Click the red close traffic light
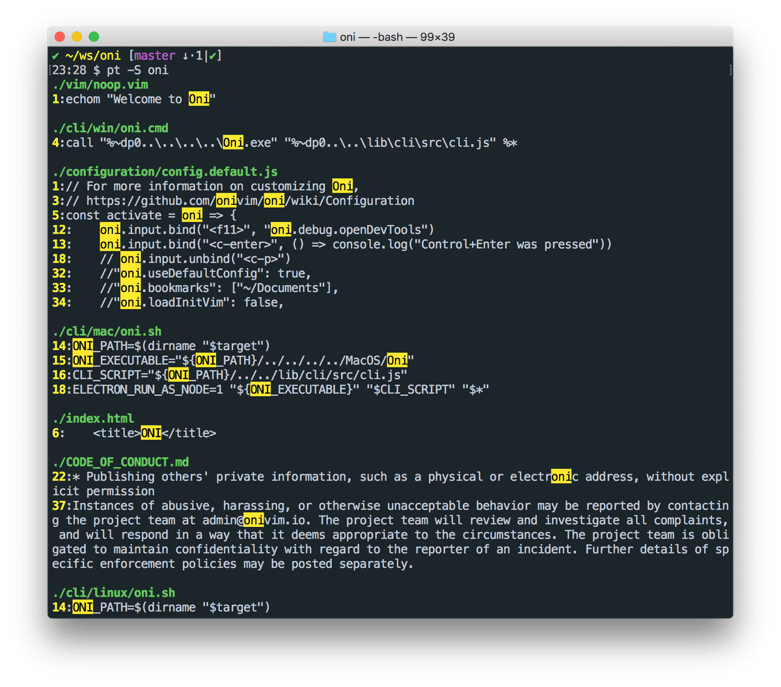Viewport: 781px width, 687px height. (x=59, y=37)
